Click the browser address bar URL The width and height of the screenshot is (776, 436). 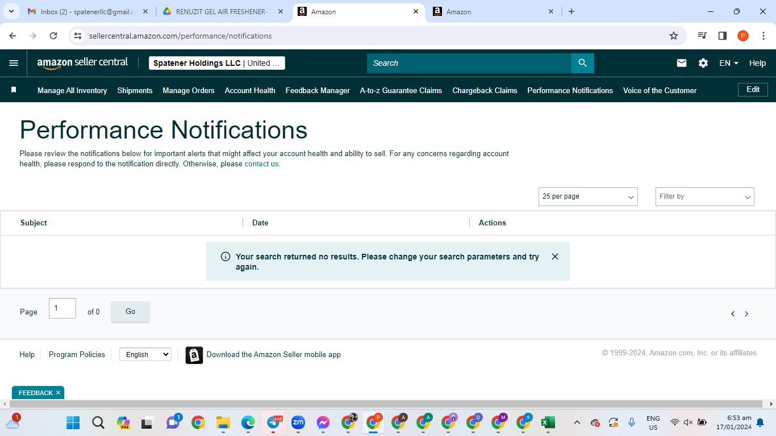tap(180, 36)
